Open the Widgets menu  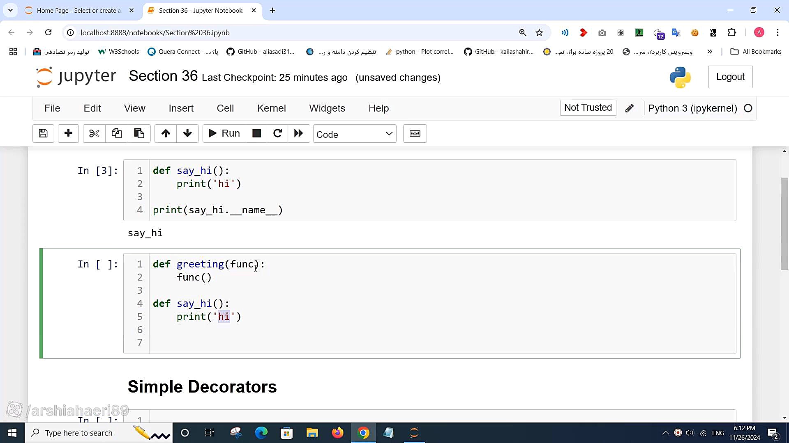[327, 108]
